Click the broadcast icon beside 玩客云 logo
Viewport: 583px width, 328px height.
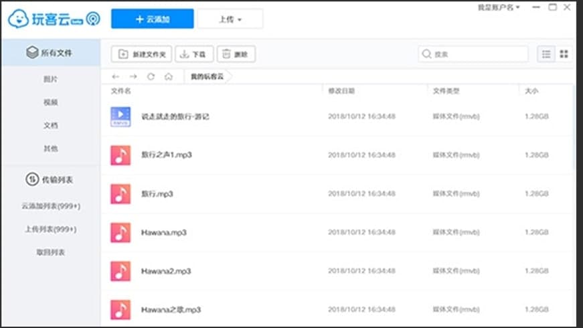click(x=93, y=19)
